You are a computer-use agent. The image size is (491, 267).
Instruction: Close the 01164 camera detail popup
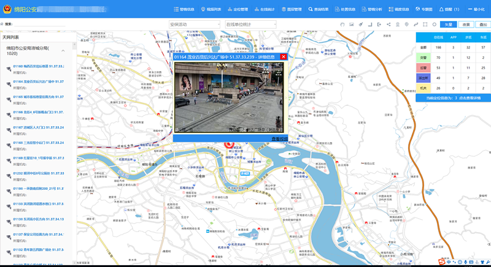(x=283, y=57)
